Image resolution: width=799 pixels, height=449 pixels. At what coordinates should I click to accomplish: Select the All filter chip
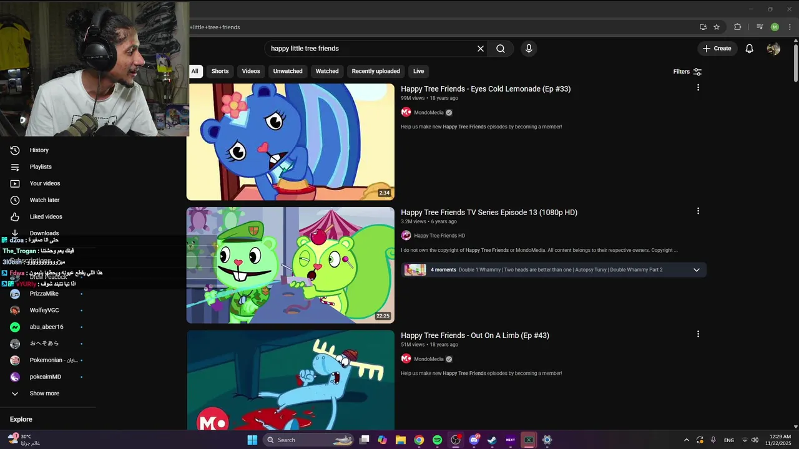click(195, 71)
